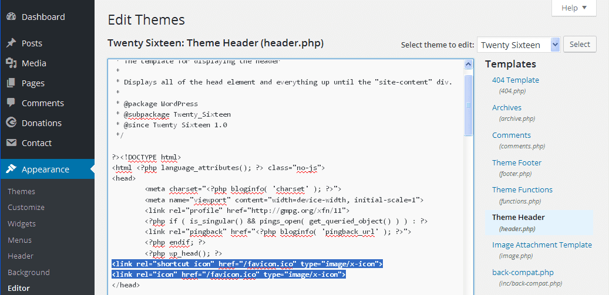Image resolution: width=609 pixels, height=295 pixels.
Task: Open the Customize submenu item
Action: pyautogui.click(x=26, y=207)
